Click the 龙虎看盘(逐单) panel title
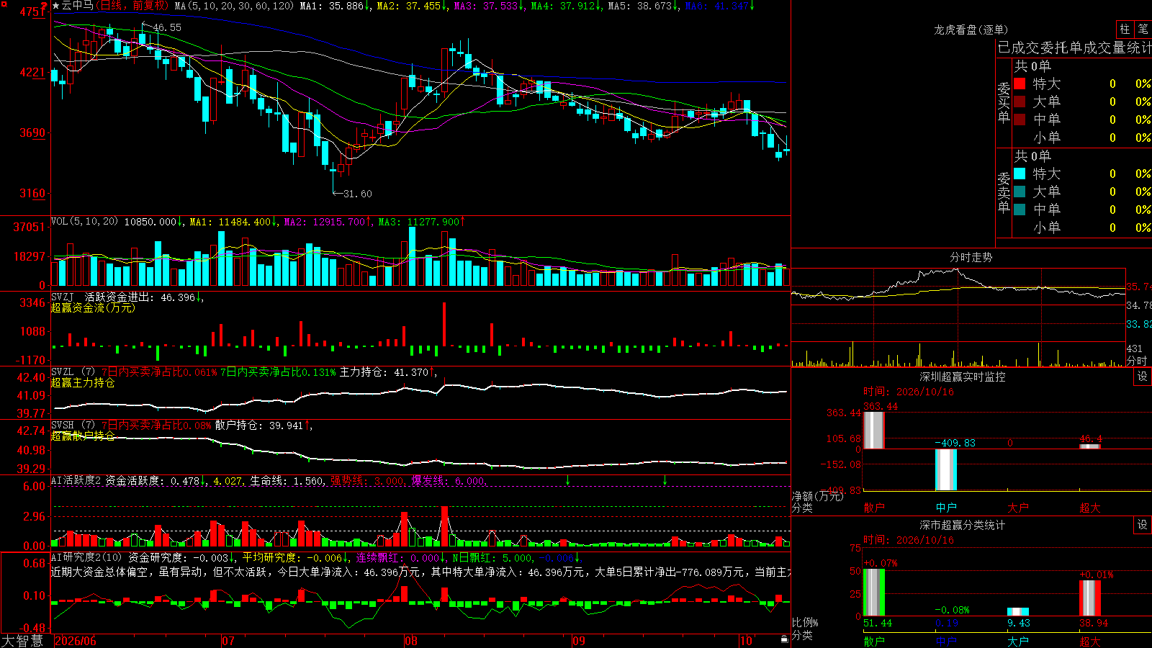The height and width of the screenshot is (648, 1152). pyautogui.click(x=971, y=30)
